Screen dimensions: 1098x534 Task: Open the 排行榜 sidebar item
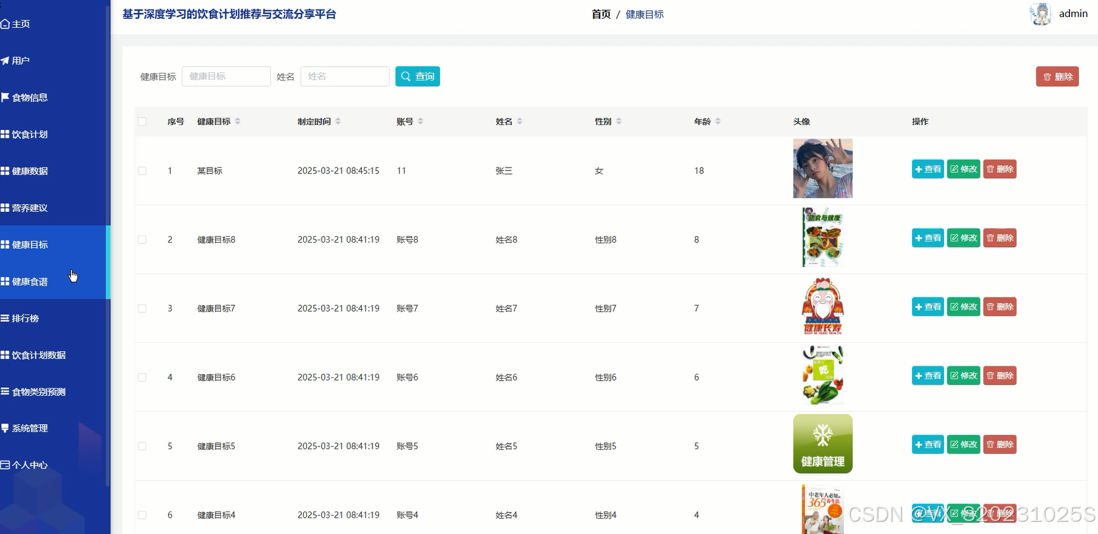pos(53,318)
